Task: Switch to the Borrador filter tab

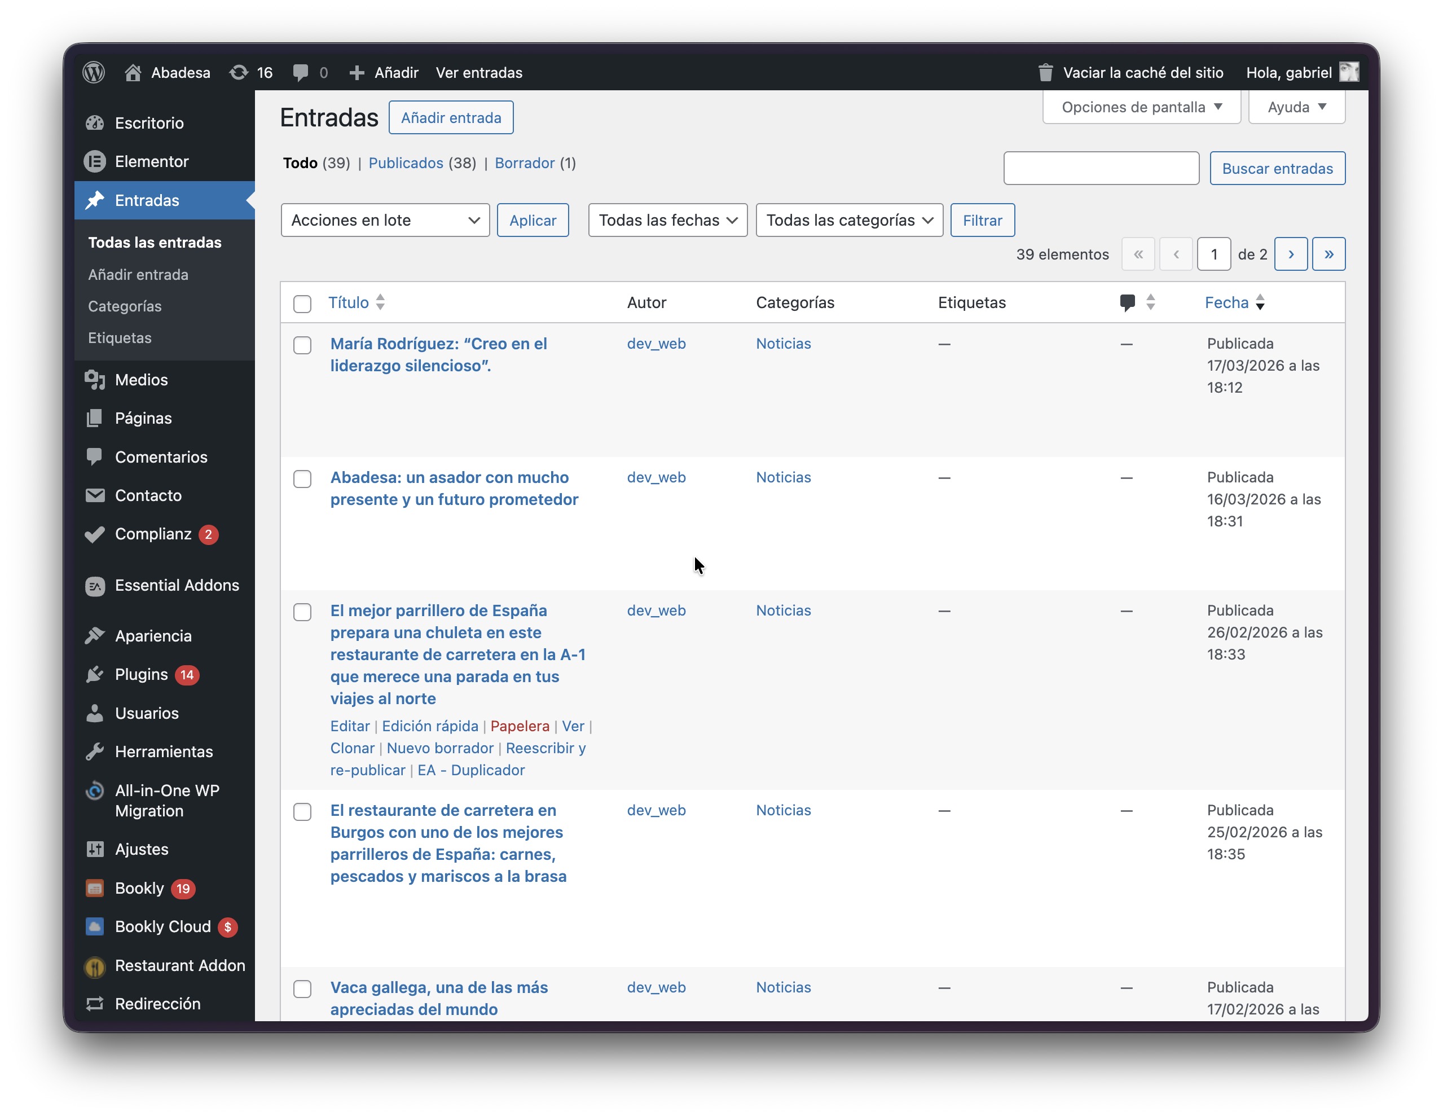Action: coord(525,163)
